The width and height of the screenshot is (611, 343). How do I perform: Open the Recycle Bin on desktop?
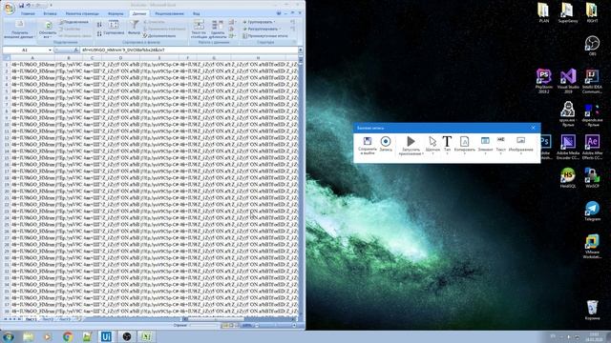click(592, 310)
